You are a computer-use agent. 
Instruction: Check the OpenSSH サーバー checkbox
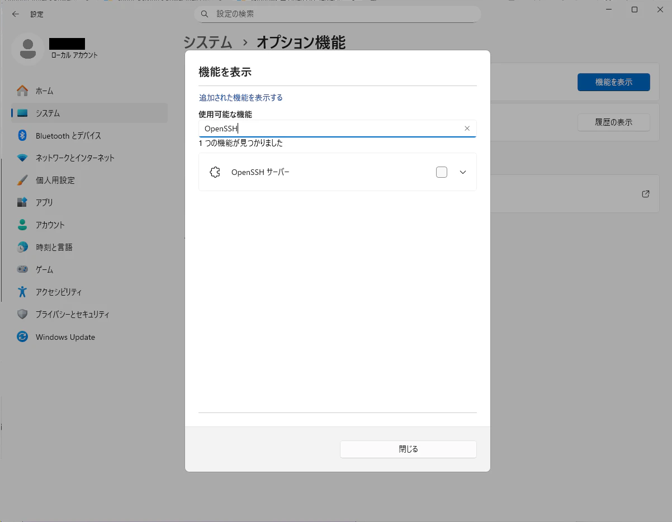[442, 172]
